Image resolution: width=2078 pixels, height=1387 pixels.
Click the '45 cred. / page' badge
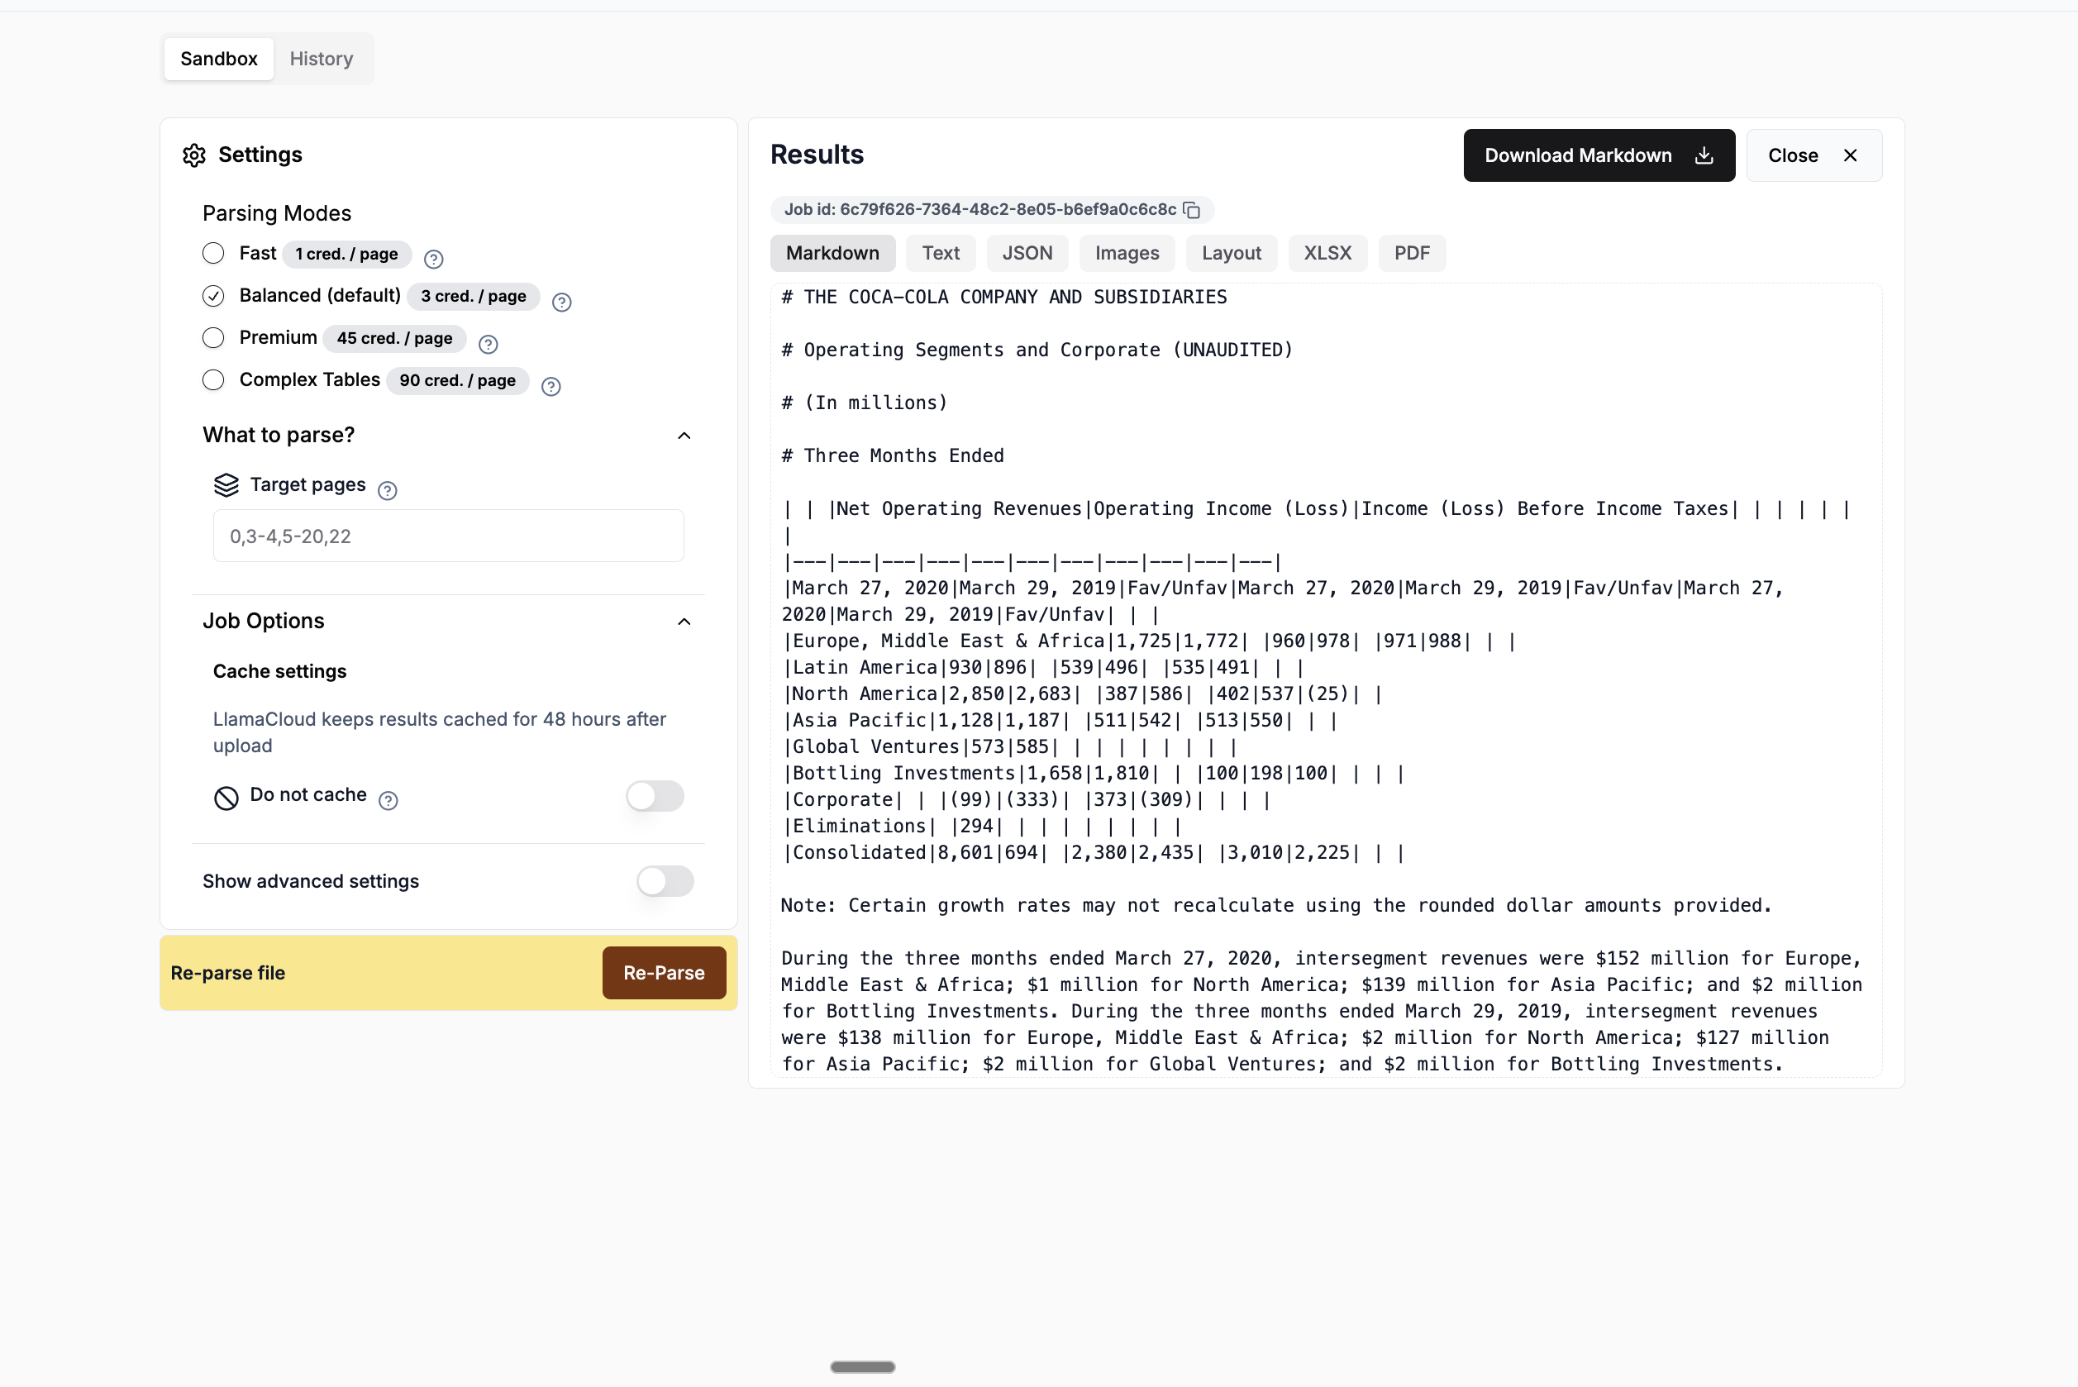click(394, 339)
